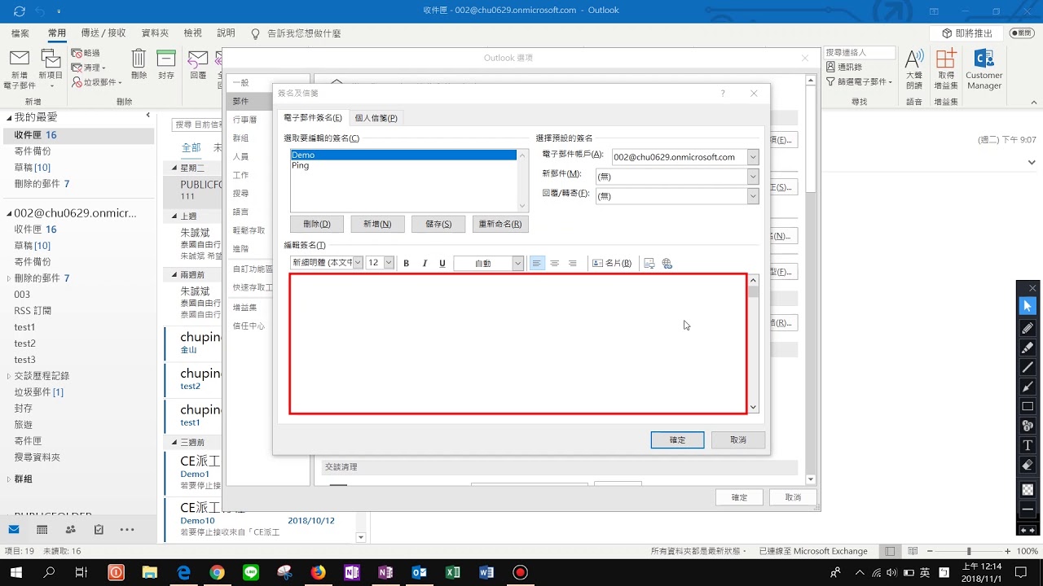Click 重新命名(R) rename button

(500, 224)
